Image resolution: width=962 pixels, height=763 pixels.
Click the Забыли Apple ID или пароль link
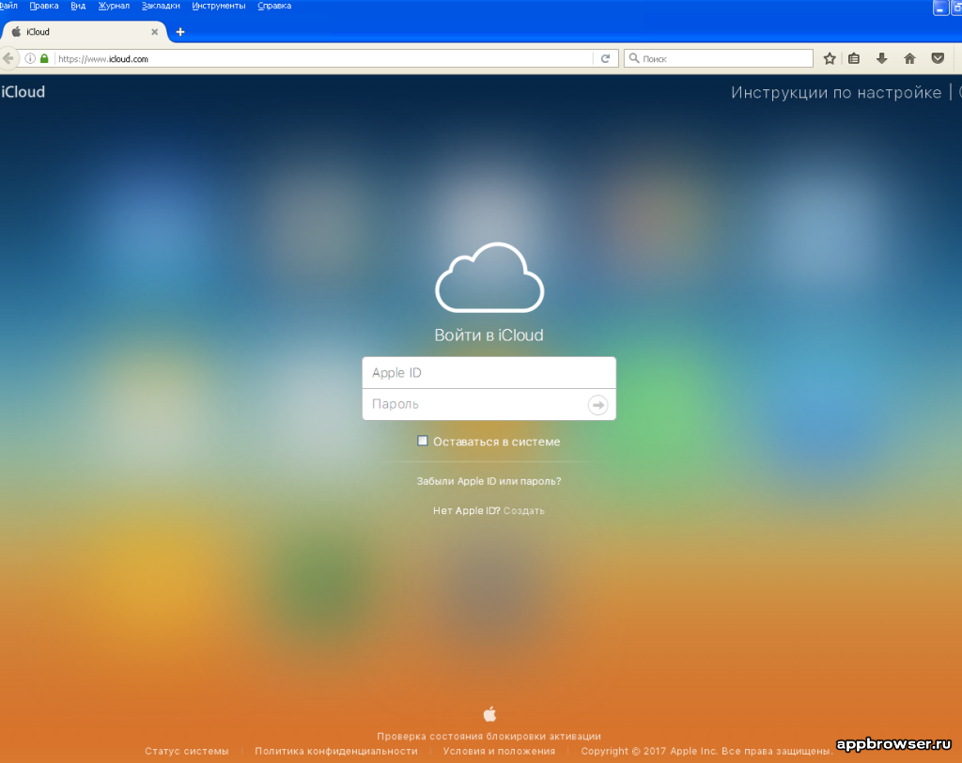tap(489, 481)
